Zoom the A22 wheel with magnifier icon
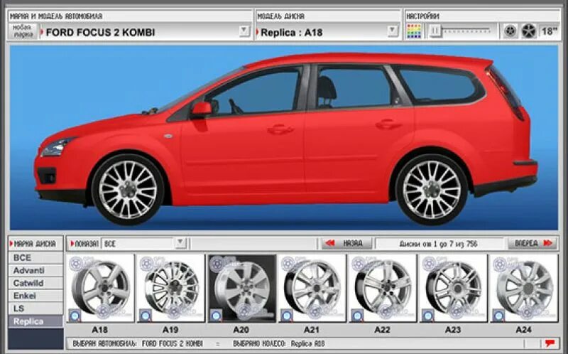The image size is (568, 354). 357,316
